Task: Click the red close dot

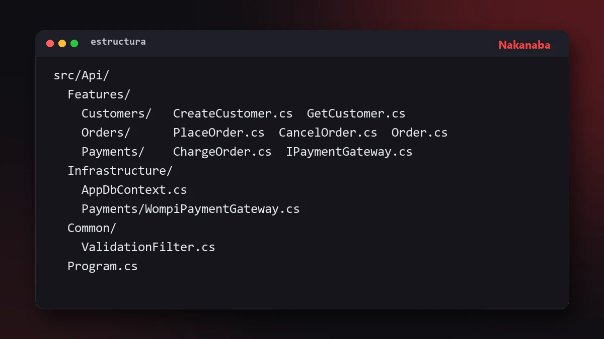Action: click(50, 43)
